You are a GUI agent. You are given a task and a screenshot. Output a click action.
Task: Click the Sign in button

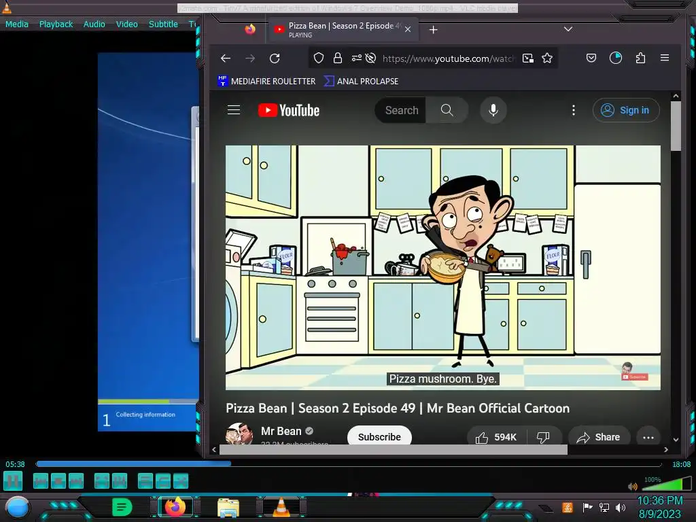click(x=626, y=110)
